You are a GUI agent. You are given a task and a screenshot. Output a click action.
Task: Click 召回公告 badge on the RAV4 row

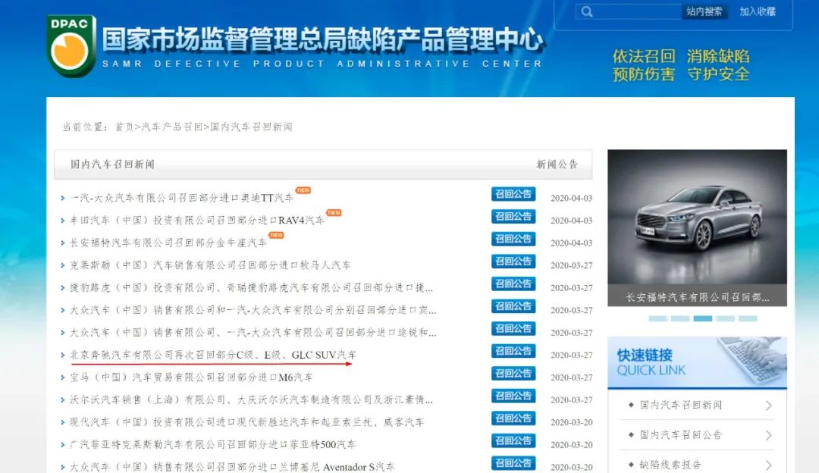tap(513, 217)
